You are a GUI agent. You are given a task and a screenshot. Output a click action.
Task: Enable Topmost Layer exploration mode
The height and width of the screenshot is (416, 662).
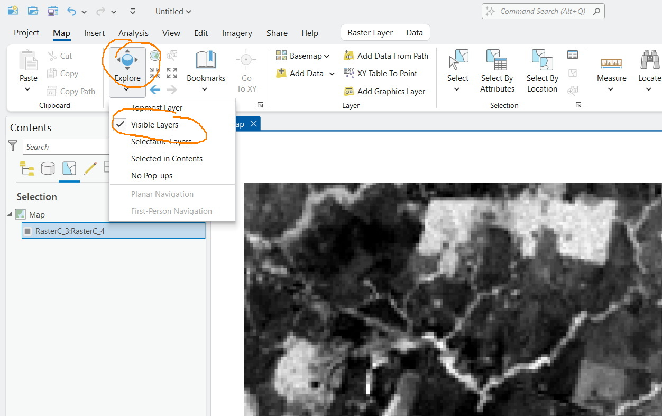[157, 107]
